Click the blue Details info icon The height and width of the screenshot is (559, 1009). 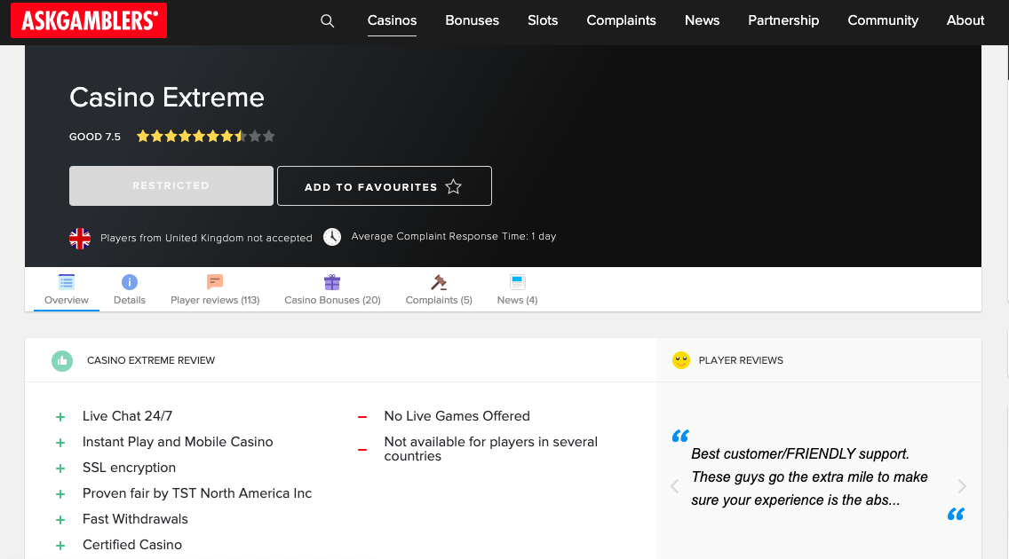coord(130,282)
